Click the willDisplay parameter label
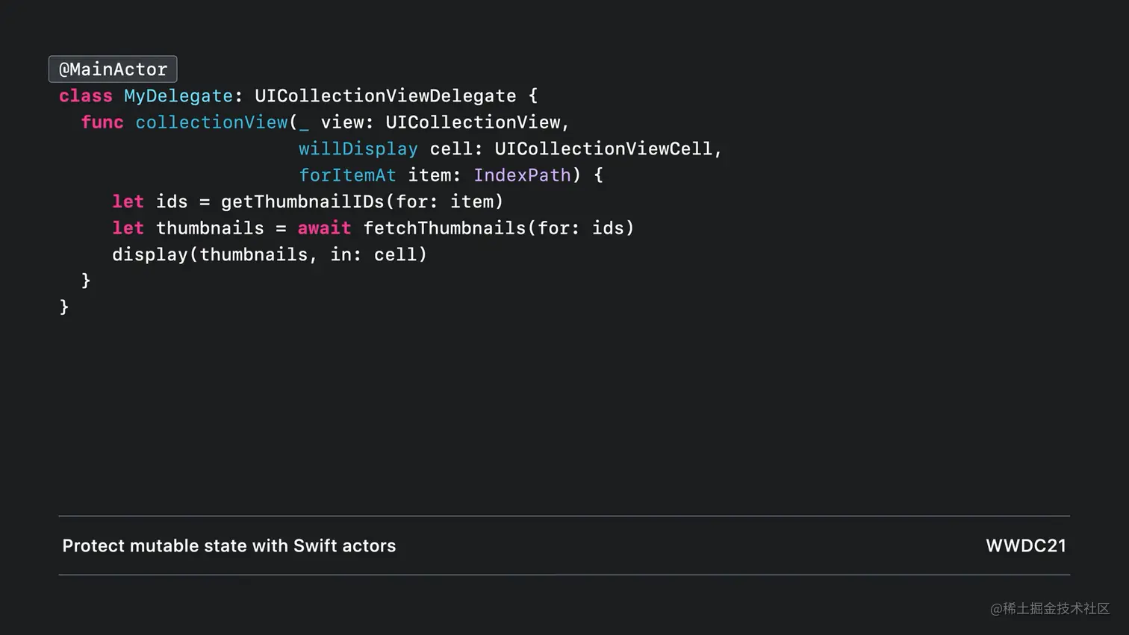1129x635 pixels. pos(358,148)
